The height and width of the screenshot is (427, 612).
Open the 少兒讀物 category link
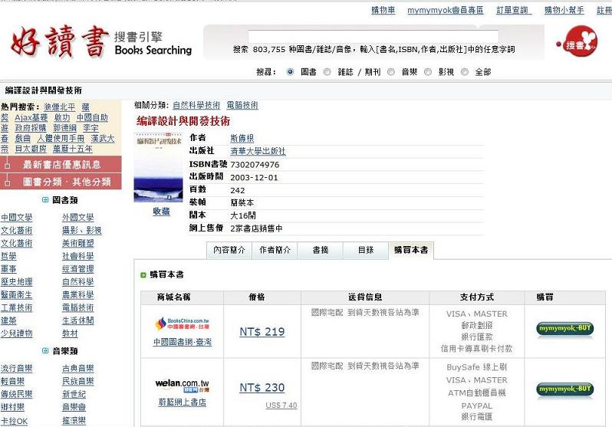(16, 333)
